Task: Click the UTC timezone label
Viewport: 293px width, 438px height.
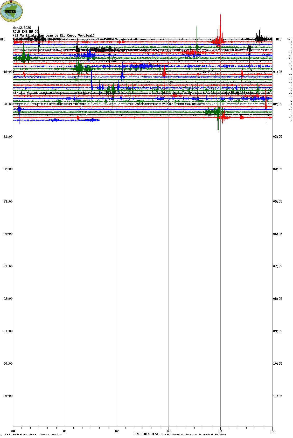Action: [278, 39]
